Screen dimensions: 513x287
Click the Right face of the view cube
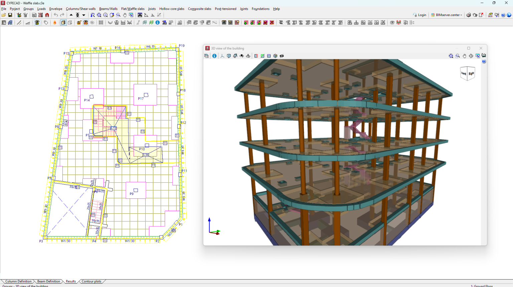point(471,74)
